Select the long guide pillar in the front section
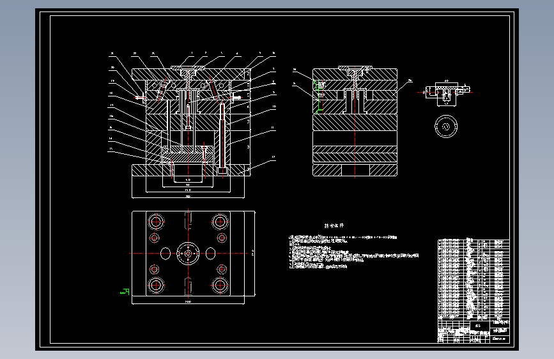Image resolution: width=554 pixels, height=359 pixels. [222, 138]
